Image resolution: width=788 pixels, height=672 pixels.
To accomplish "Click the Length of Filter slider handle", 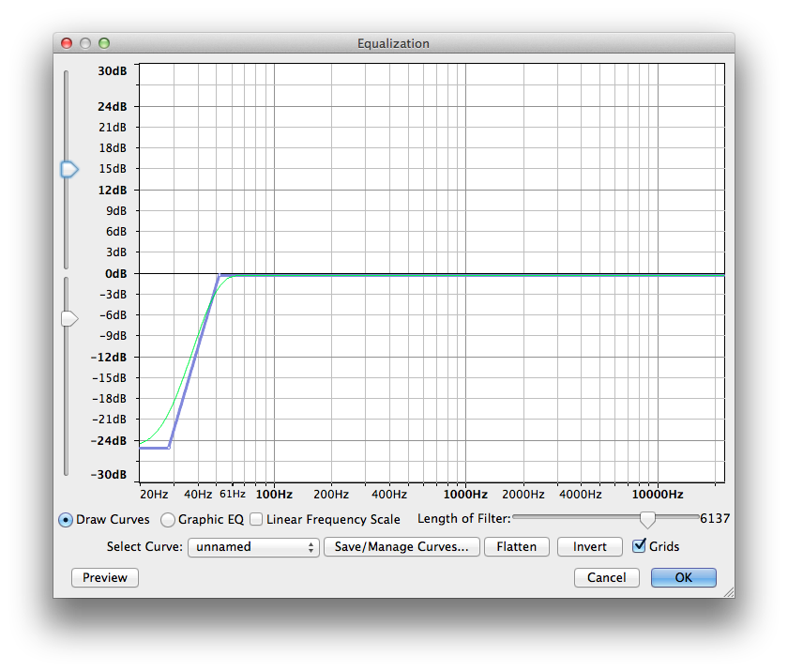I will coord(646,519).
